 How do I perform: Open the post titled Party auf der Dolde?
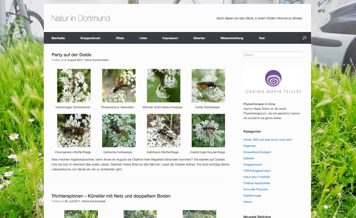pos(71,55)
